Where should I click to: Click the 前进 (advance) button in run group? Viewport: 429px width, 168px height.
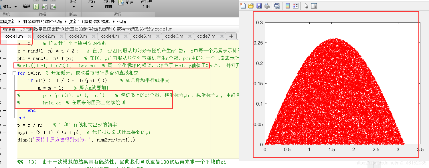[126, 3]
